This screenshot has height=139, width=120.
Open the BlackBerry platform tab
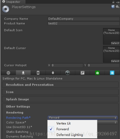coord(68,73)
